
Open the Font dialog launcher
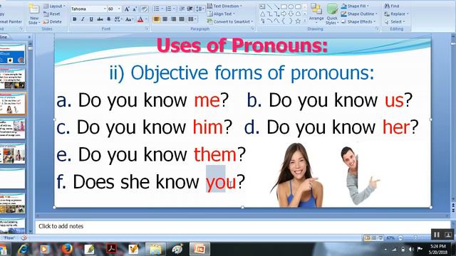tap(147, 28)
